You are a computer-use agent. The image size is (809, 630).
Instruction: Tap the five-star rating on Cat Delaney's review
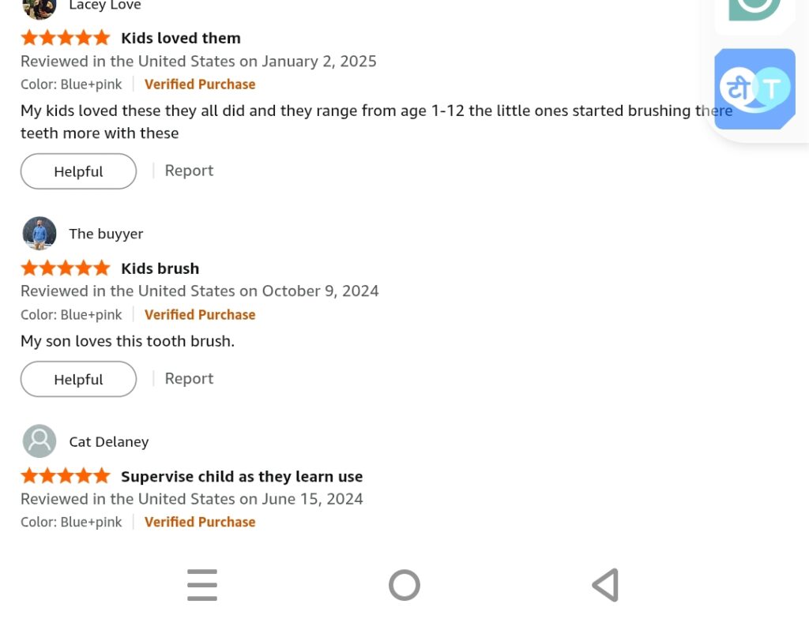click(x=66, y=476)
